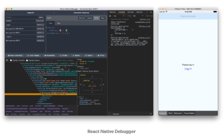Viewport: 223px width, 137px height.
Task: Switch to the Diff tab
Action: point(96,18)
